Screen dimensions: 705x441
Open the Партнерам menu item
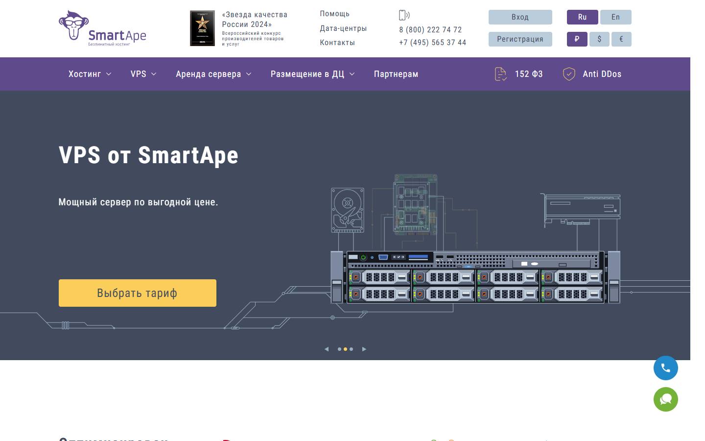396,74
